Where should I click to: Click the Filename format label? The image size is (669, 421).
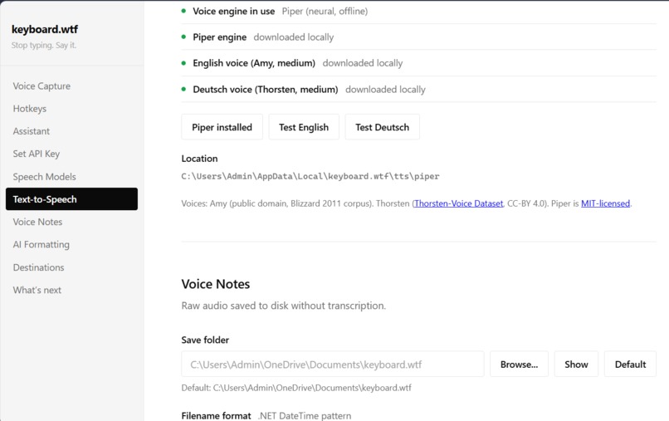coord(217,415)
